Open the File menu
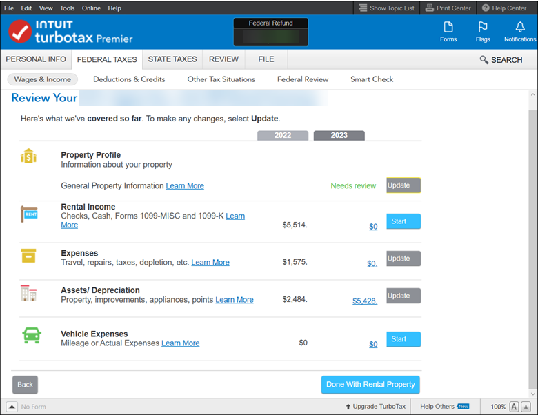Image resolution: width=538 pixels, height=415 pixels. point(9,8)
